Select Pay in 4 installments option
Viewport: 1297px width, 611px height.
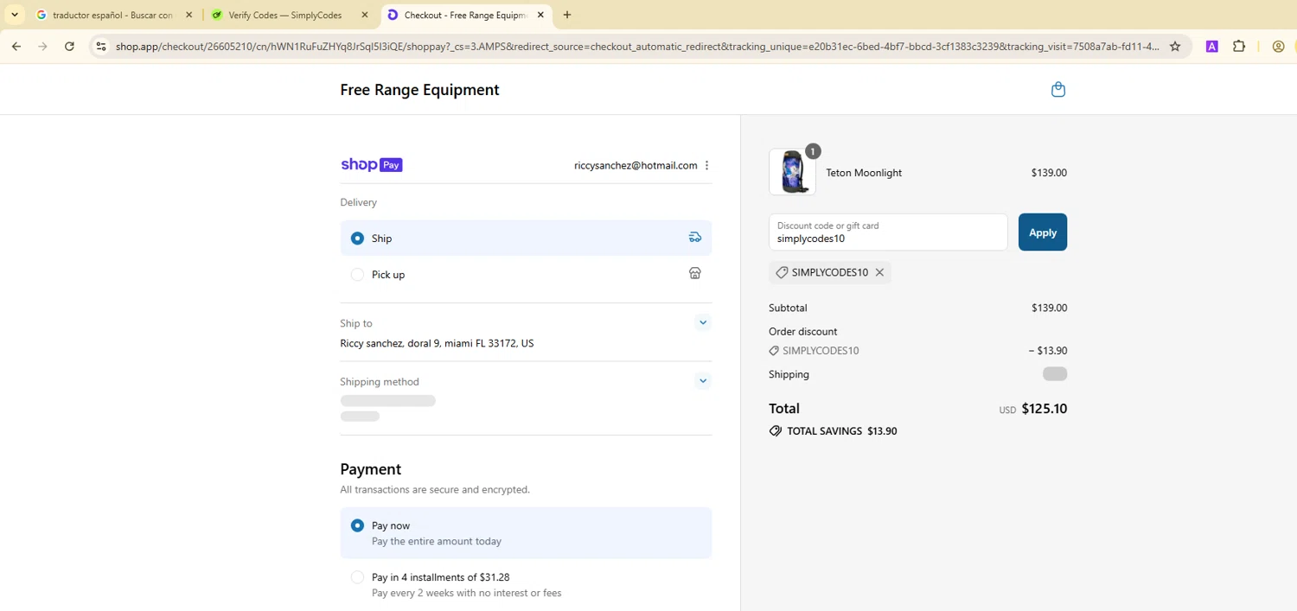click(x=357, y=577)
